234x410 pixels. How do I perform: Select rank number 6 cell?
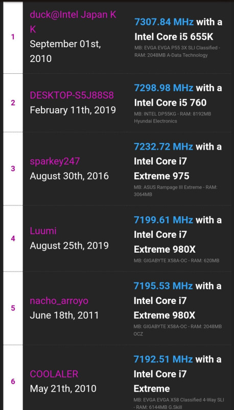click(13, 381)
